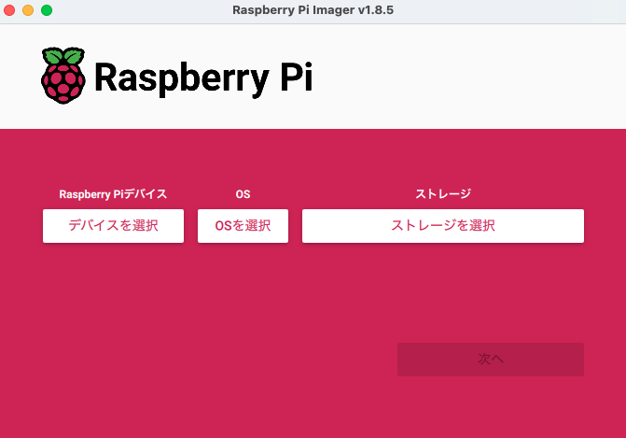
Task: Click the 'OS' label above the OS button
Action: [x=243, y=194]
